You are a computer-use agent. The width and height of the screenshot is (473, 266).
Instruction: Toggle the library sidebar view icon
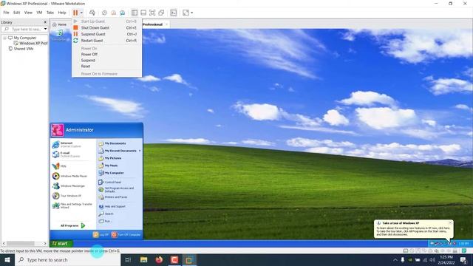(135, 13)
